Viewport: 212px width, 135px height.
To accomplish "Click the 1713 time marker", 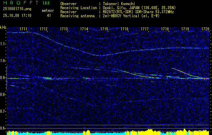I will 64,29.
